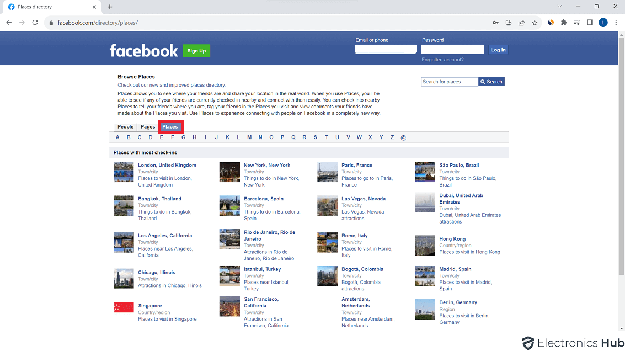Expand the tab search chevron
The width and height of the screenshot is (625, 351).
(560, 7)
